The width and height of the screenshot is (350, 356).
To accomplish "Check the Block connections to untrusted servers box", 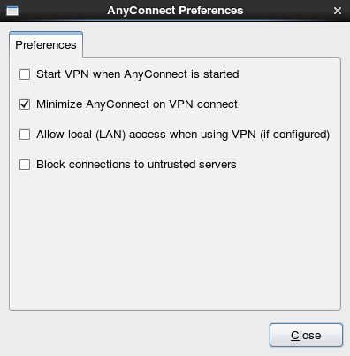I will (25, 165).
